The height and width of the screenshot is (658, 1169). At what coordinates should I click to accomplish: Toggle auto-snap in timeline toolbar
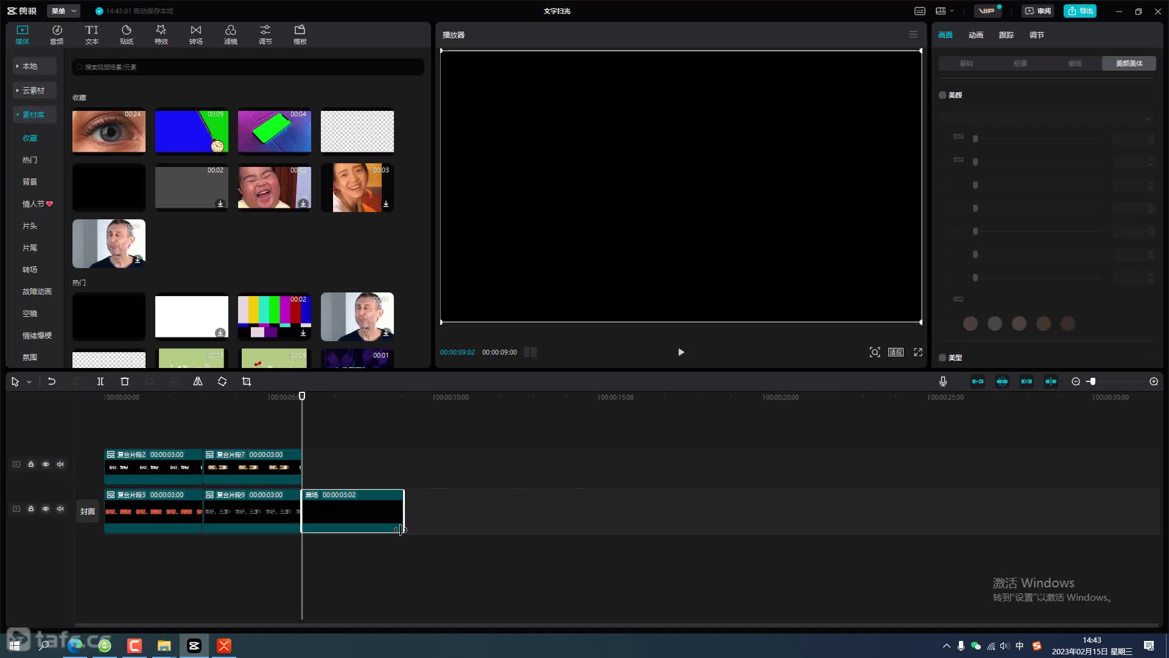(1002, 381)
